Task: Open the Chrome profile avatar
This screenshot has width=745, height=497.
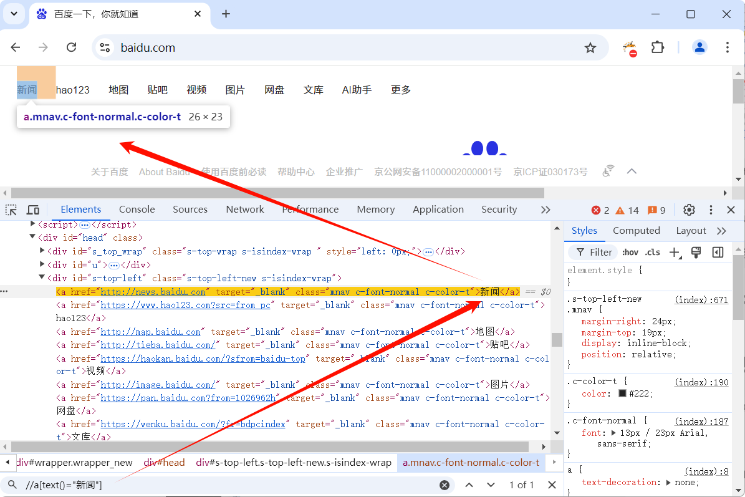Action: point(699,47)
